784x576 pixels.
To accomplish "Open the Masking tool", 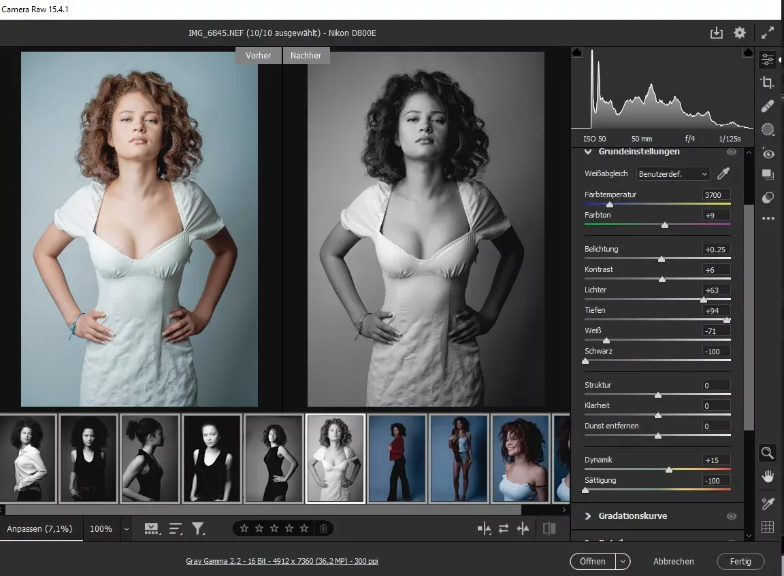I will [x=768, y=130].
